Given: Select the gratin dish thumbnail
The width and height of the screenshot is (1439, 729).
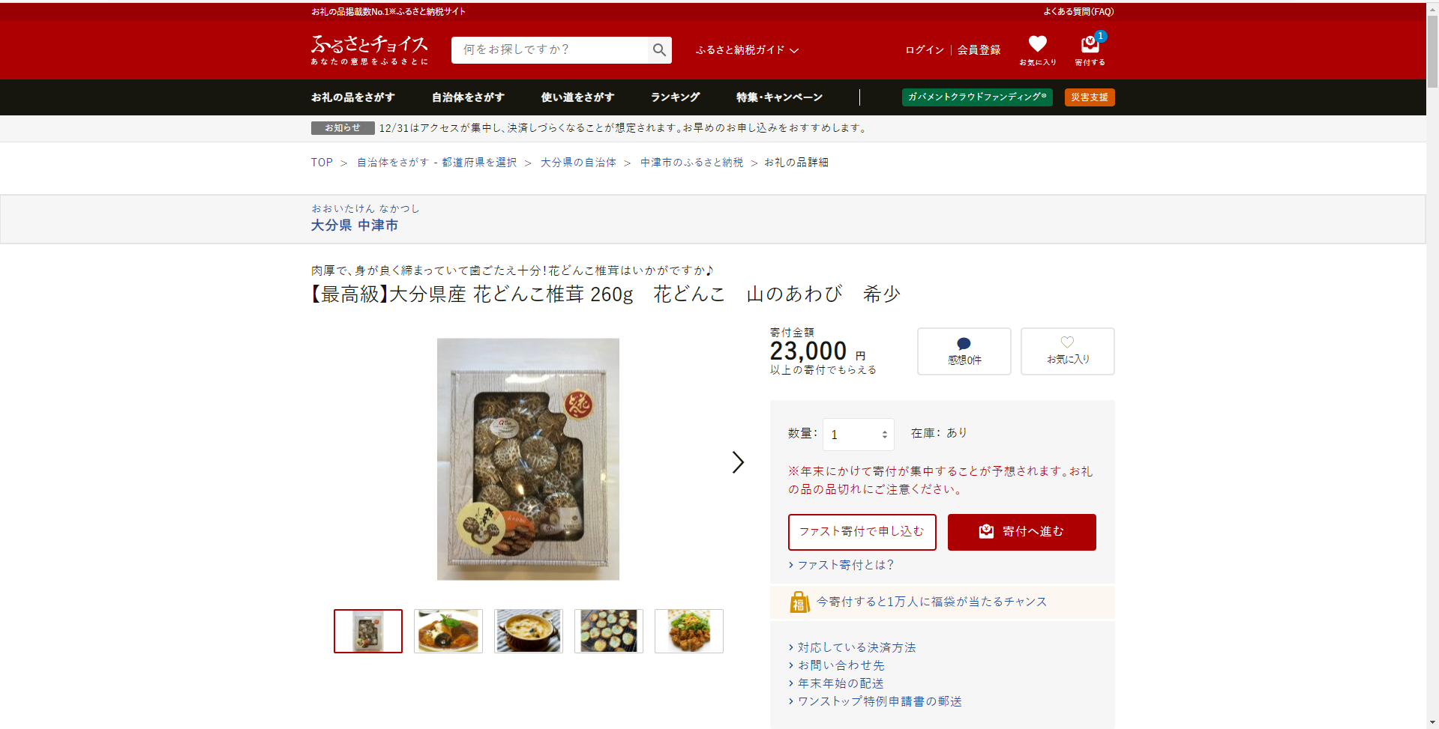Looking at the screenshot, I should (x=529, y=631).
